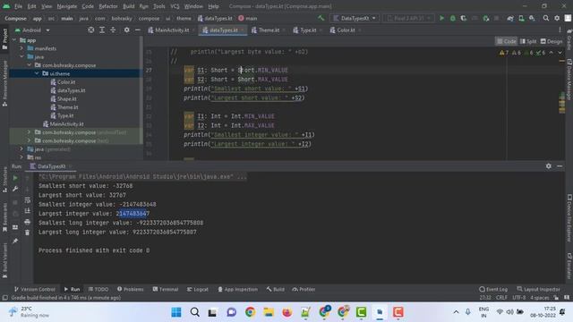This screenshot has height=322, width=573.
Task: Rerun program using the green play in the Run panel
Action: coord(15,178)
